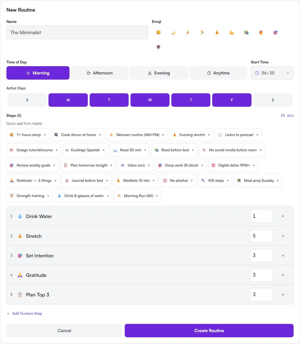This screenshot has height=344, width=300.
Task: Toggle Monday active day off
Action: tap(68, 100)
